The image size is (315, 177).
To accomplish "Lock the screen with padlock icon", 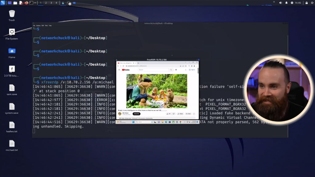I will click(307, 3).
